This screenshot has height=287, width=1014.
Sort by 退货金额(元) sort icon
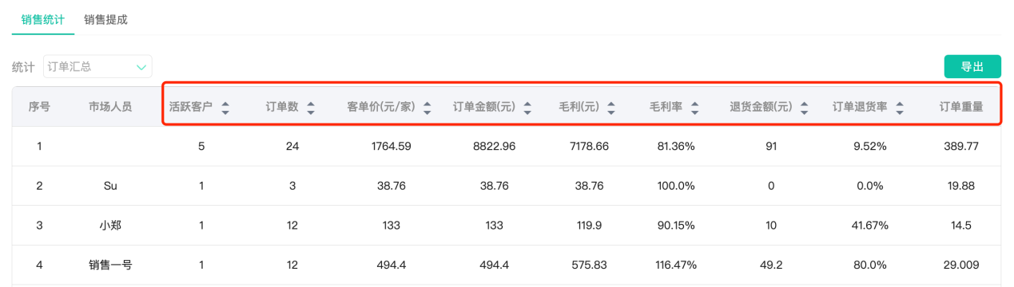click(x=804, y=108)
